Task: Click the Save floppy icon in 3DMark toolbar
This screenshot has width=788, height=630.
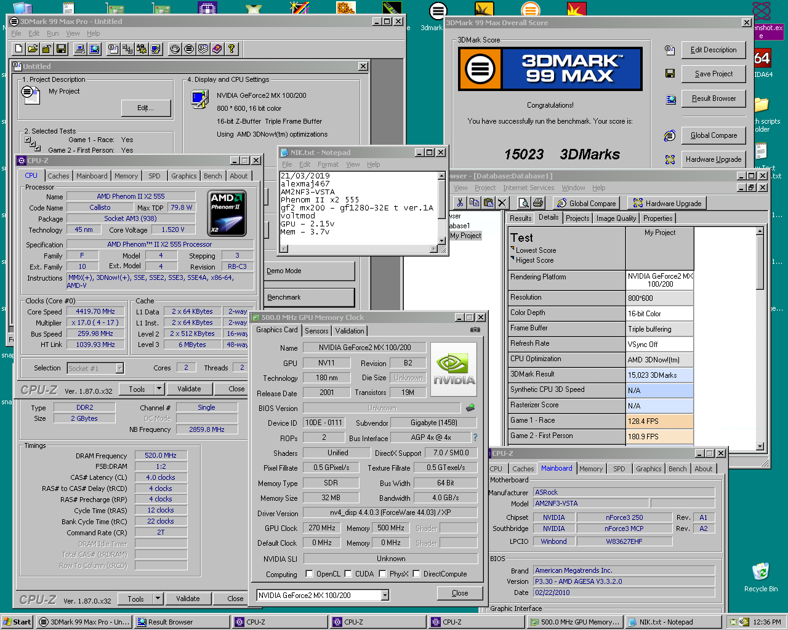Action: [62, 49]
